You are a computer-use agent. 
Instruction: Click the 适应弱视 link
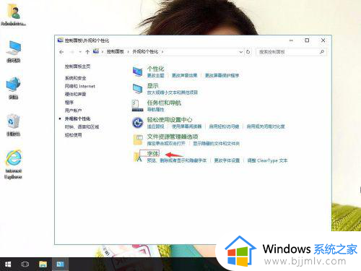[x=155, y=126]
